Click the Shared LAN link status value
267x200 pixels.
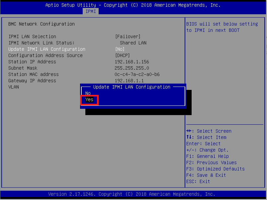[133, 43]
